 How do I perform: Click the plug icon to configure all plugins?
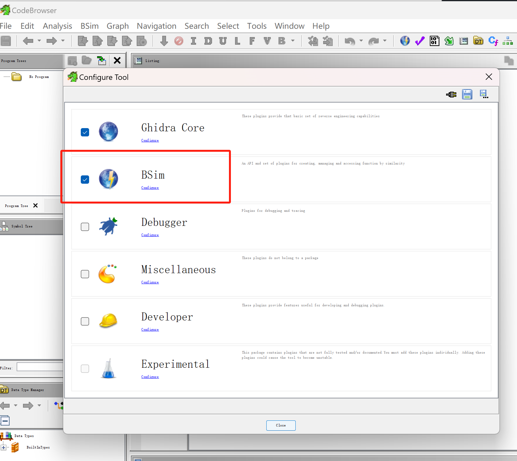[451, 95]
